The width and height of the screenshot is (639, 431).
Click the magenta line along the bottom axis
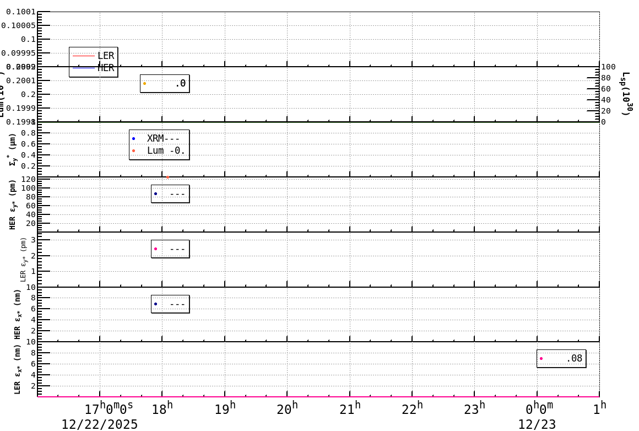[319, 396]
